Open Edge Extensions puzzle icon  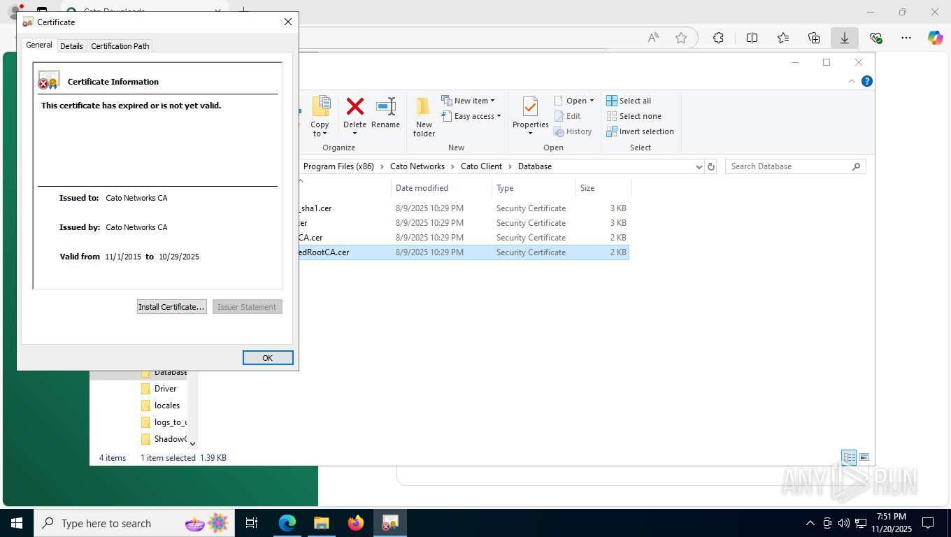pos(718,38)
